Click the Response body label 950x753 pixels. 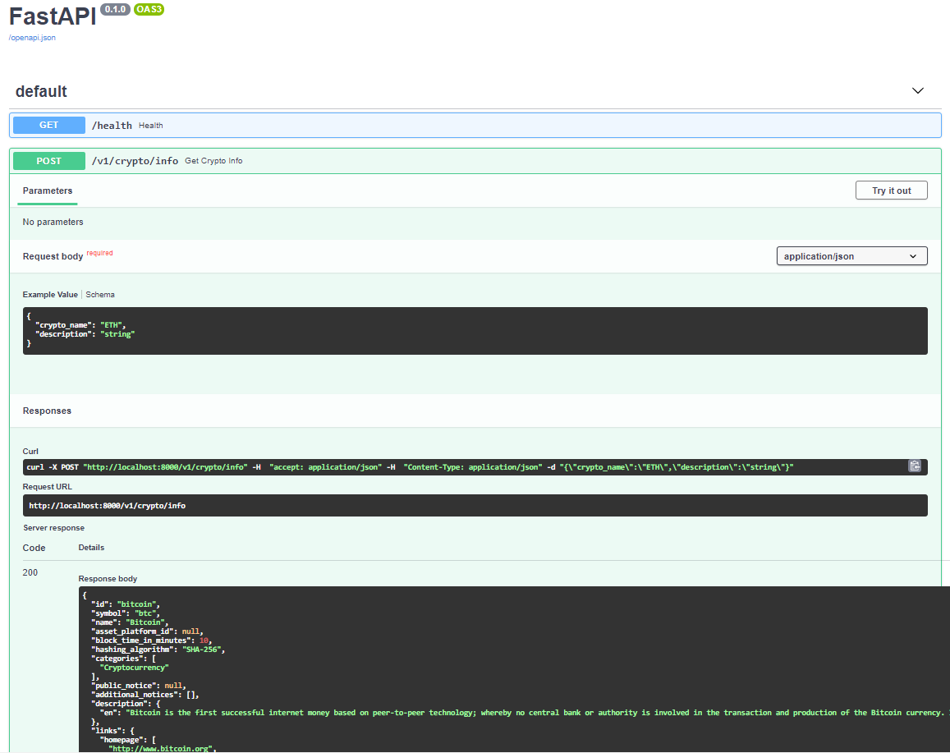(108, 579)
